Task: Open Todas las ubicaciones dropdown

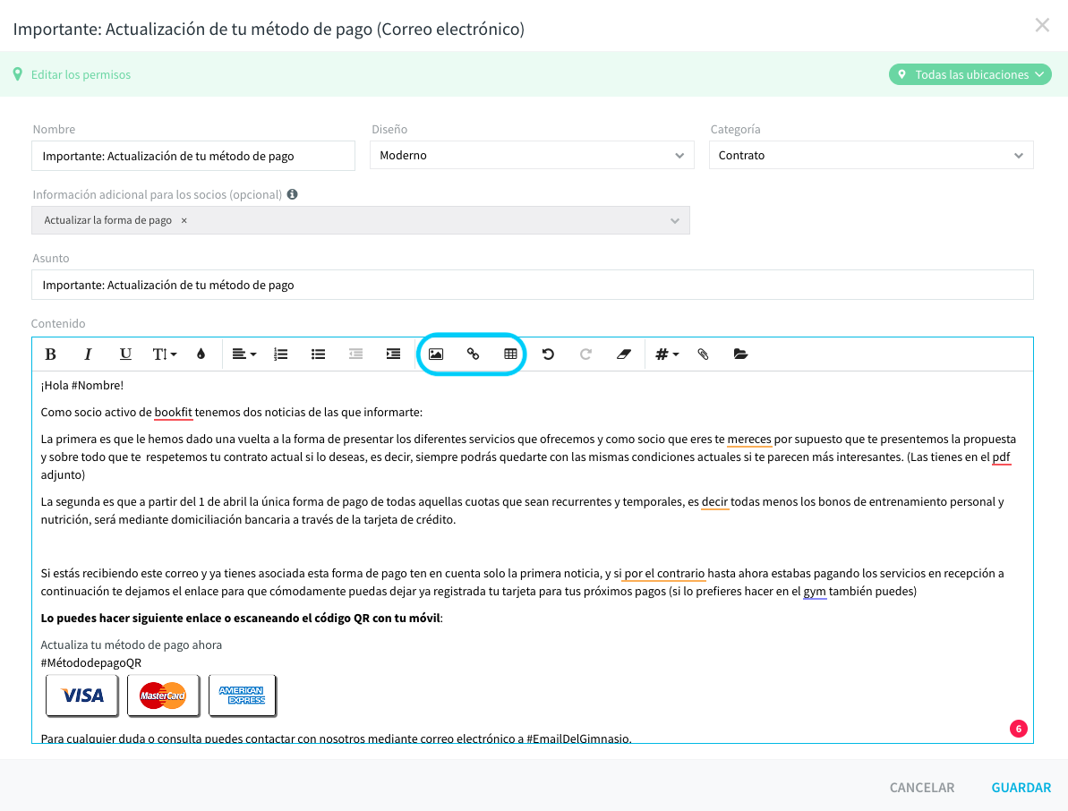Action: [x=970, y=74]
